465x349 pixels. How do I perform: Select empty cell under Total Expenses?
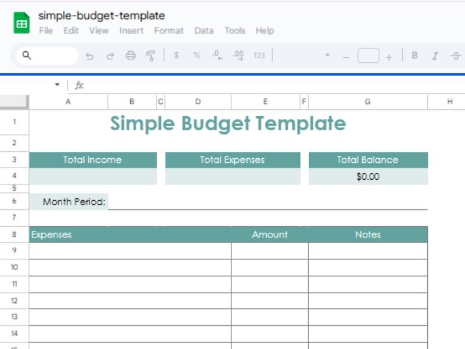click(x=233, y=177)
